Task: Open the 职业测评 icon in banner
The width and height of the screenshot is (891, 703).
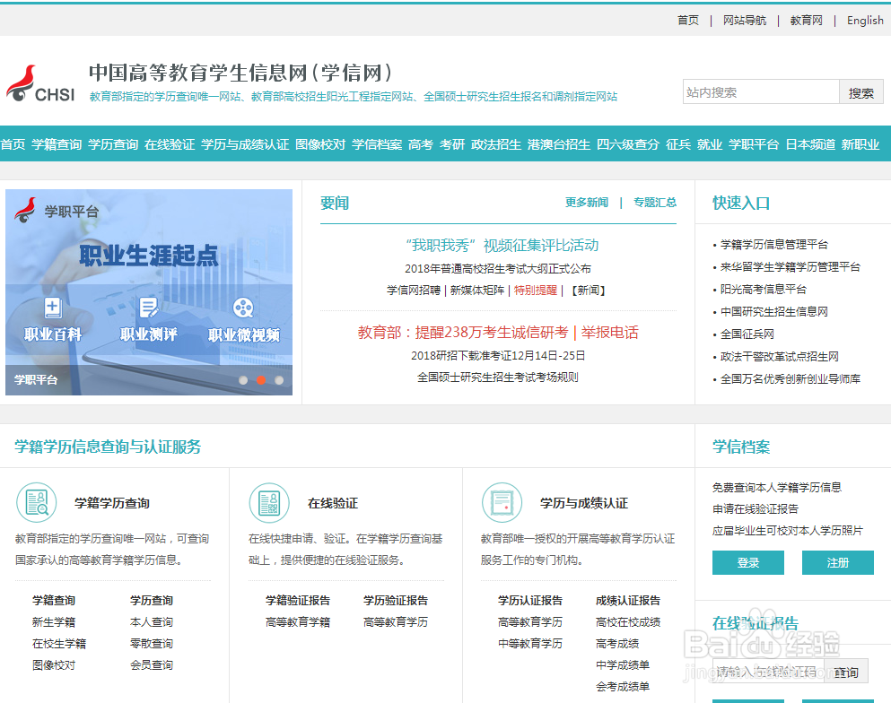Action: pos(149,308)
